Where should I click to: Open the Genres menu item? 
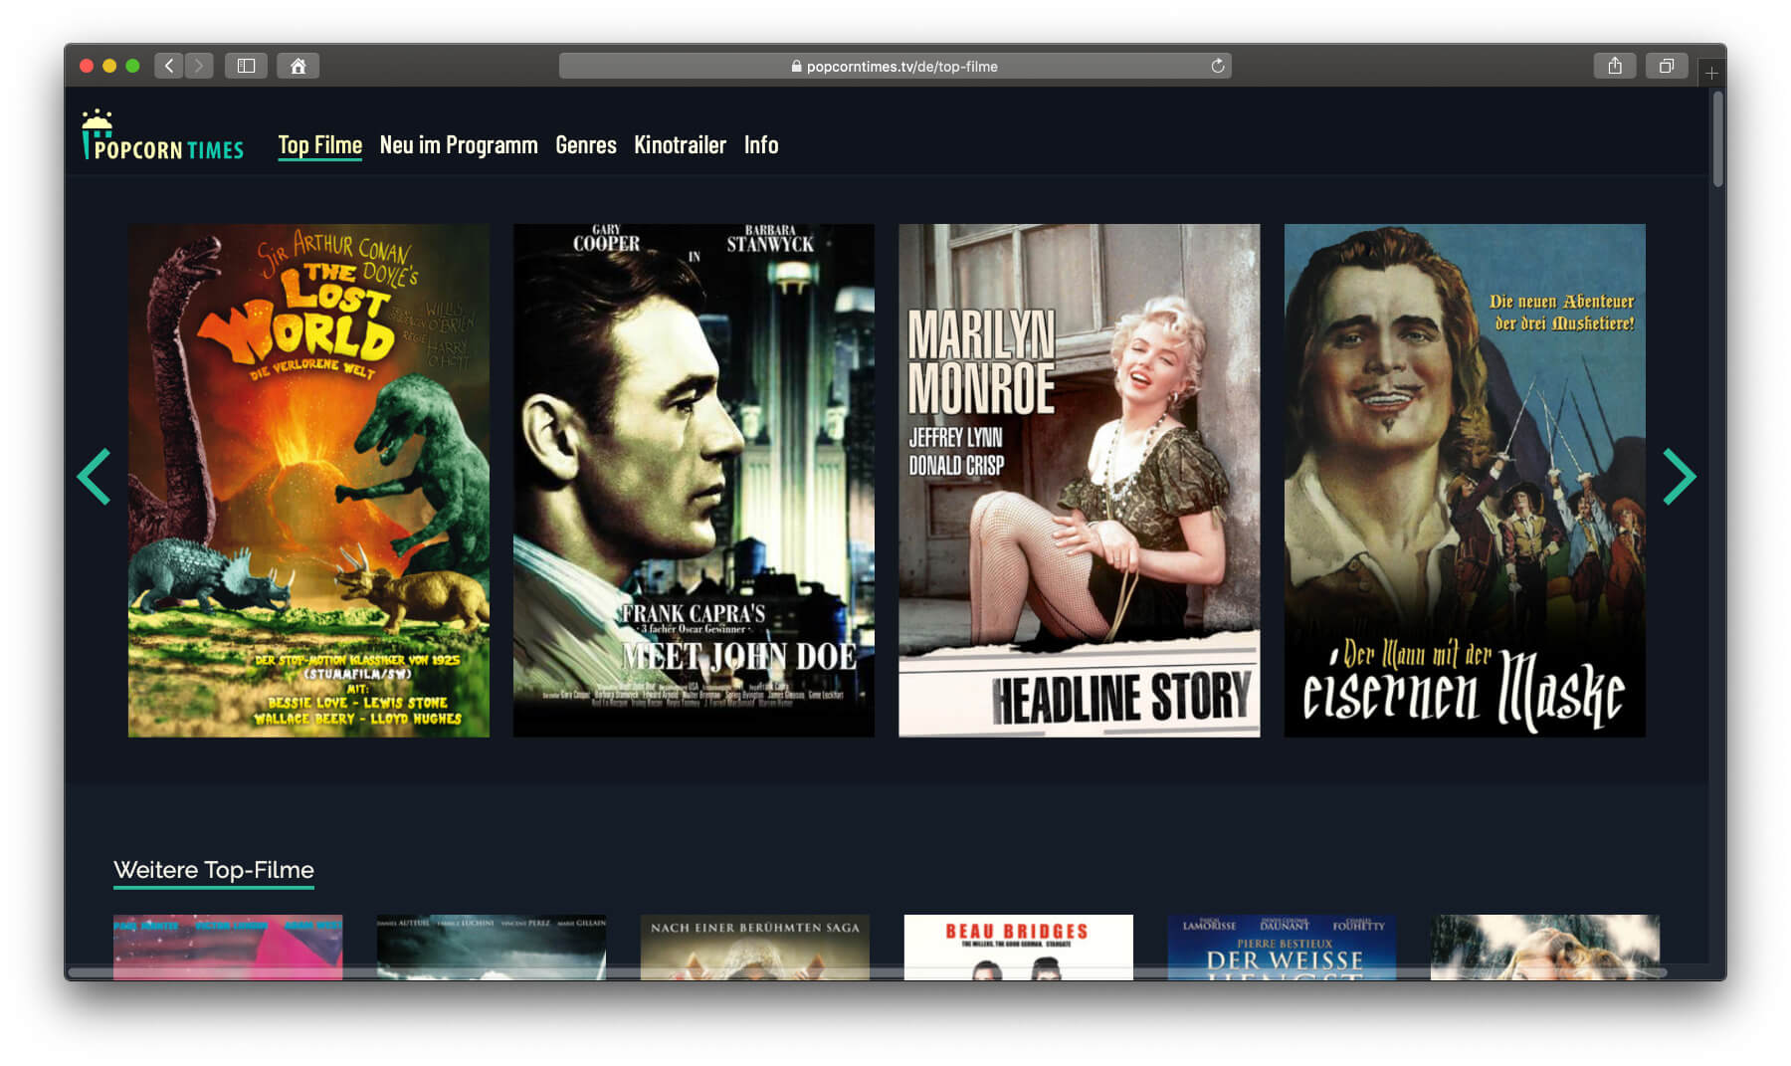(586, 145)
